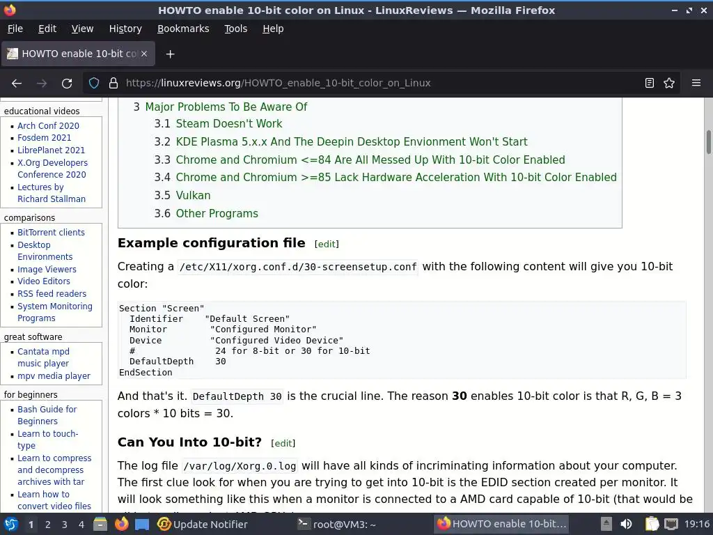713x535 pixels.
Task: Click the forward navigation arrow
Action: [42, 84]
